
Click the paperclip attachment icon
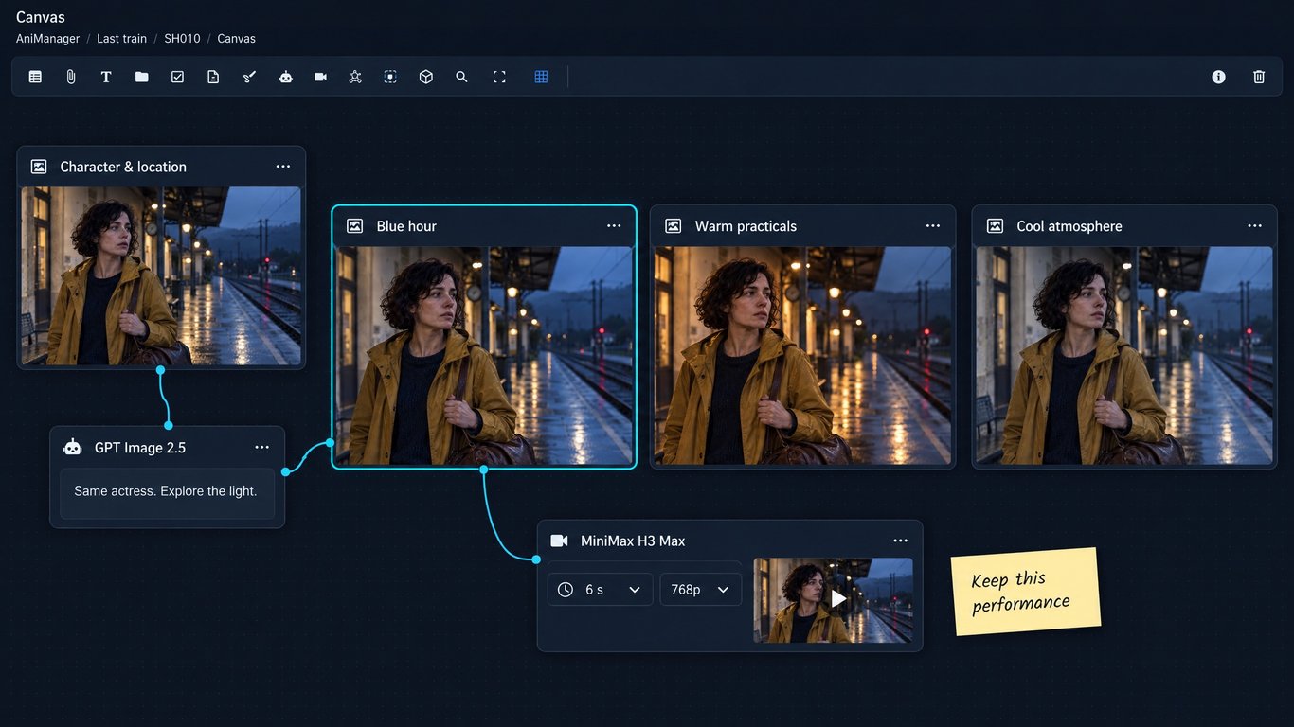pos(71,77)
